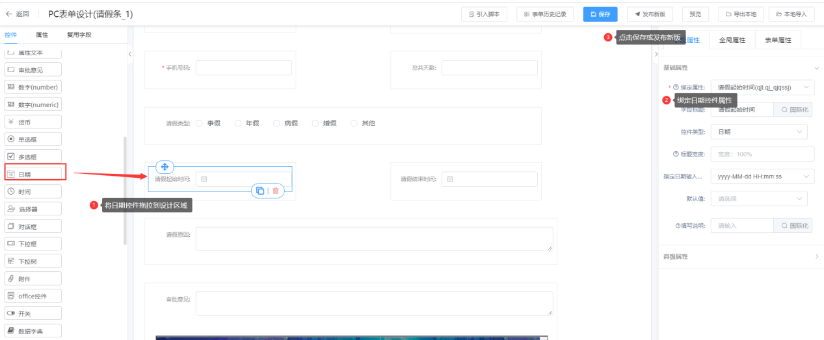The width and height of the screenshot is (824, 340).
Task: Open the 控件类型 dropdown showing 日期
Action: 758,132
